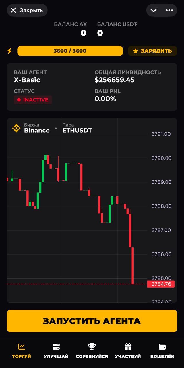Click the Binance exchange logo icon
The image size is (184, 368).
pyautogui.click(x=16, y=128)
